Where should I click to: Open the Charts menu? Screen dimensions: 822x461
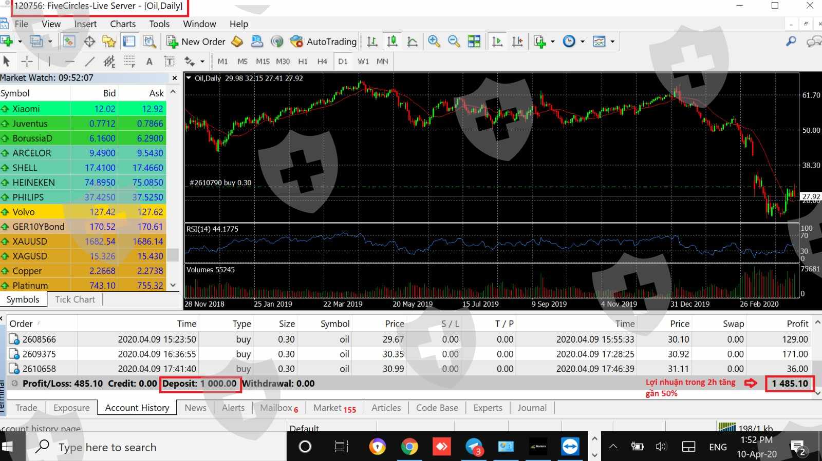pyautogui.click(x=123, y=24)
